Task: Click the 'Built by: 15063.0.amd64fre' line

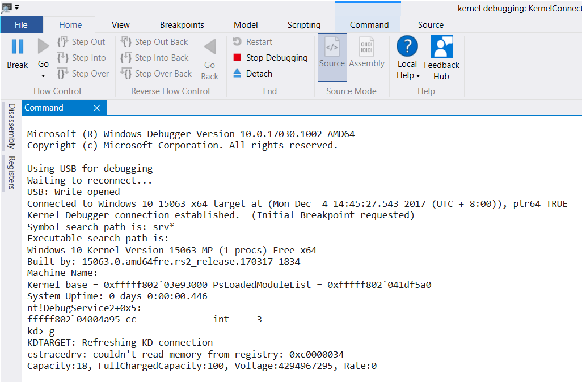Action: coord(164,261)
